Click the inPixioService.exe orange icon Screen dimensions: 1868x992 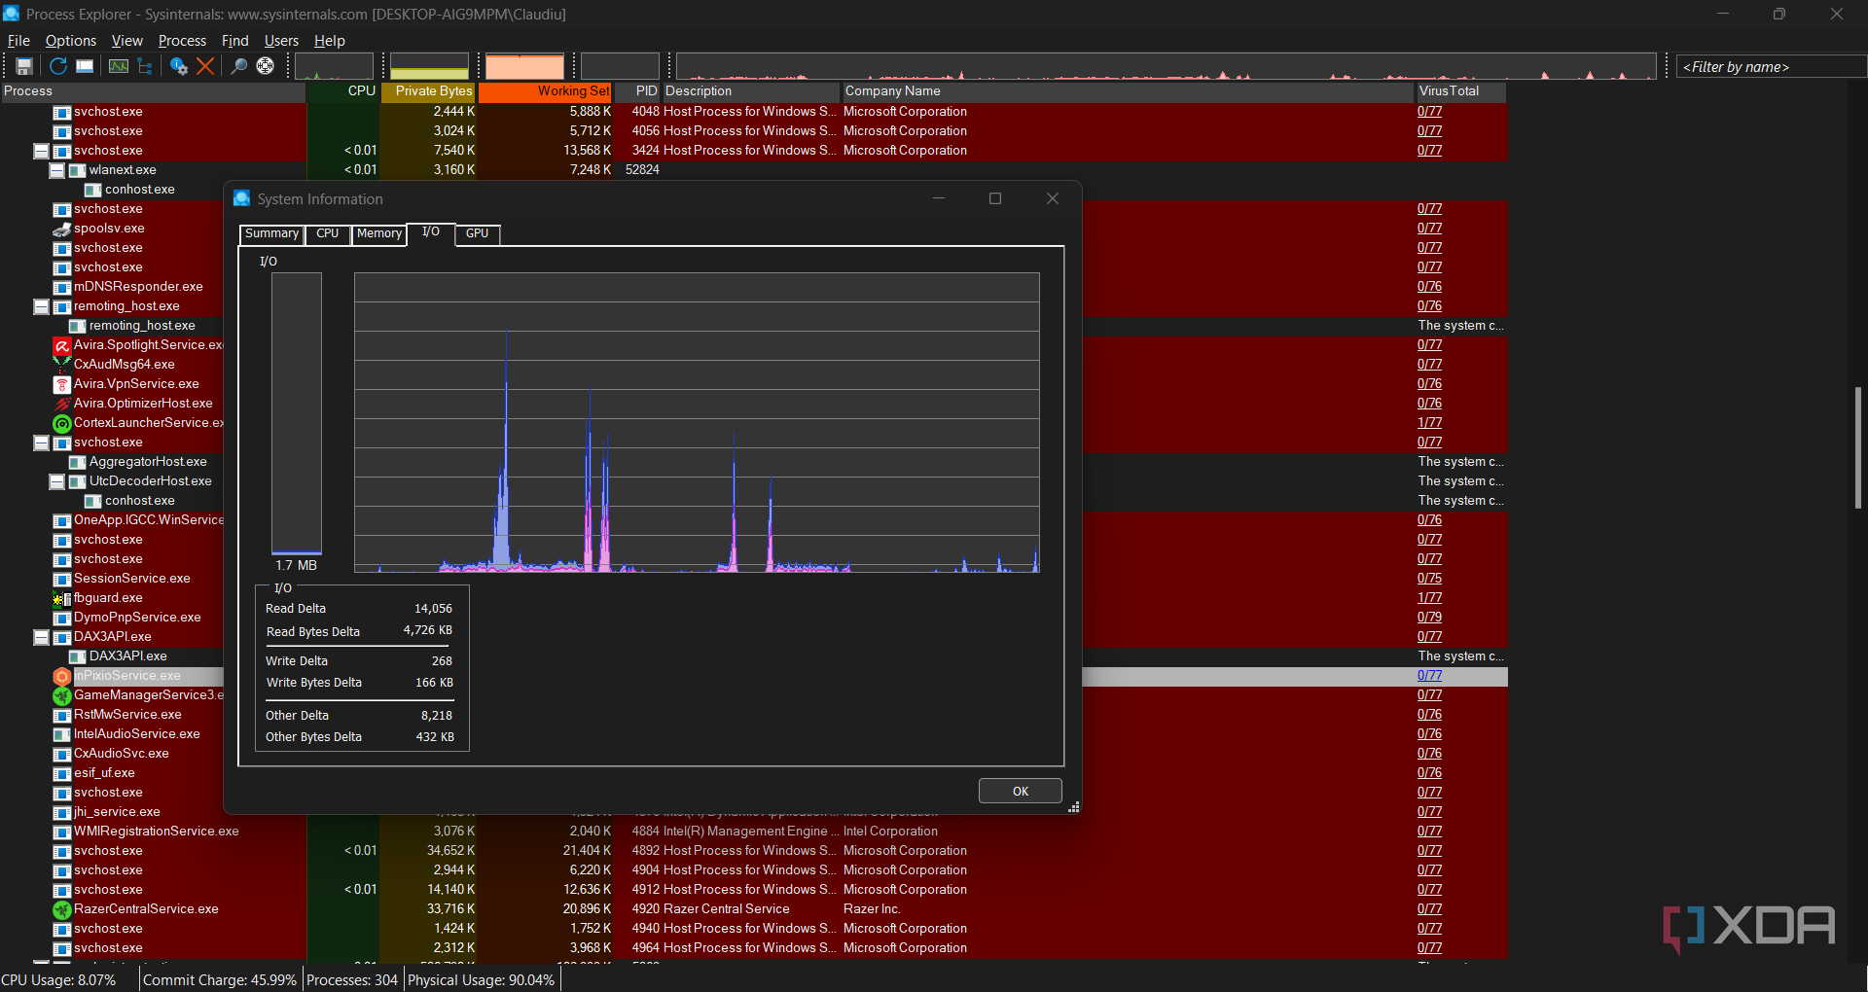coord(62,676)
